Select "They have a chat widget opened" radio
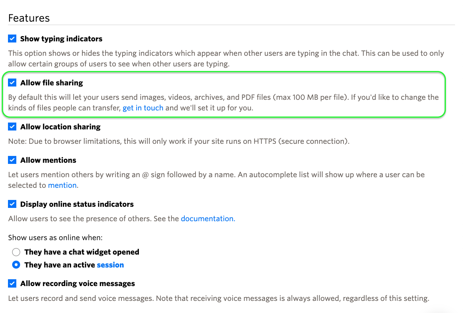 [x=16, y=252]
